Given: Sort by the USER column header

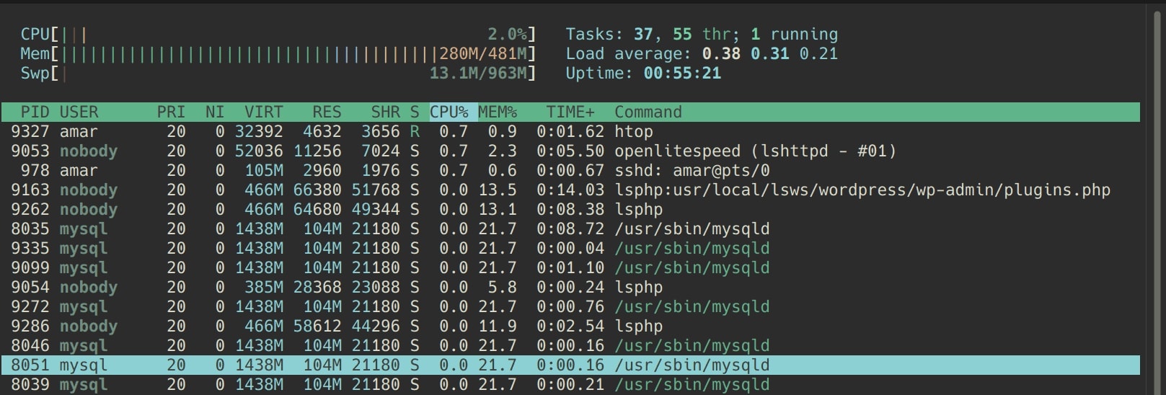Looking at the screenshot, I should [79, 112].
